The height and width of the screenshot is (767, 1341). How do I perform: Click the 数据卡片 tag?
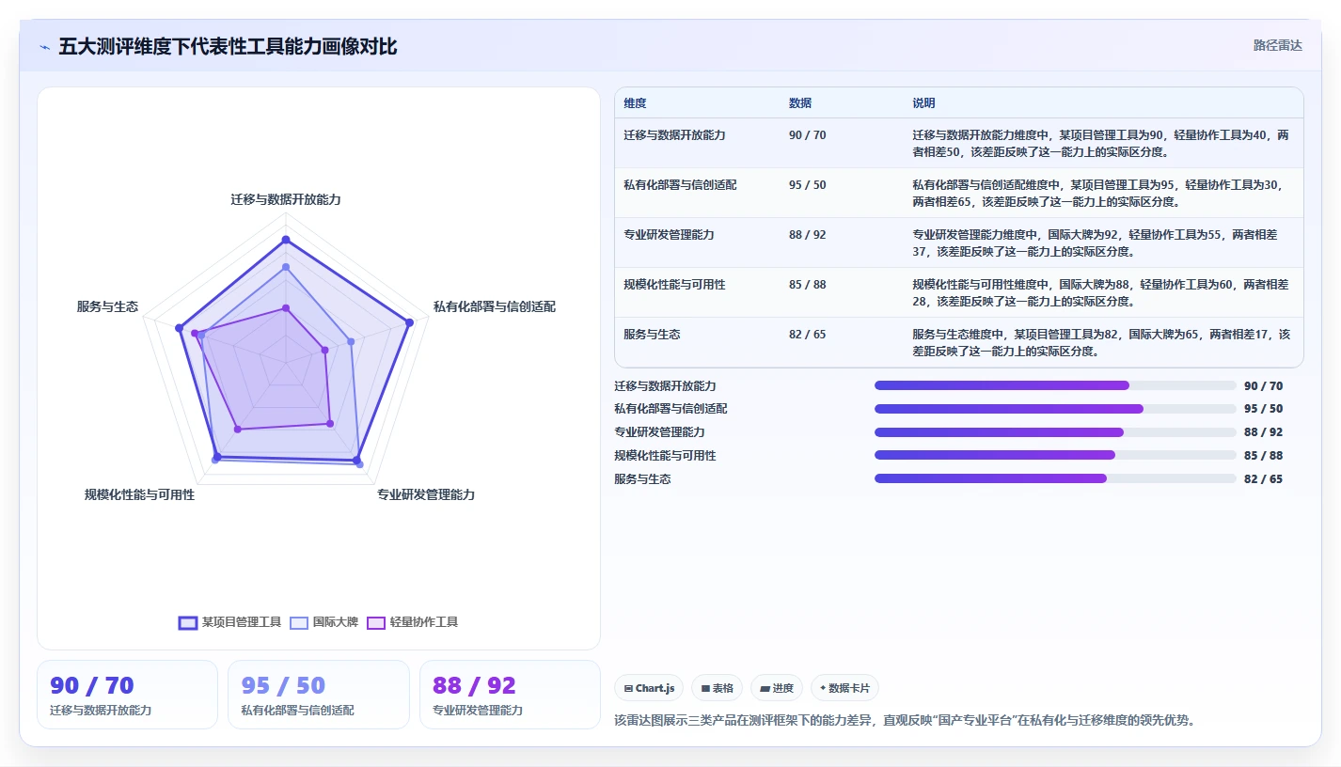click(x=844, y=688)
